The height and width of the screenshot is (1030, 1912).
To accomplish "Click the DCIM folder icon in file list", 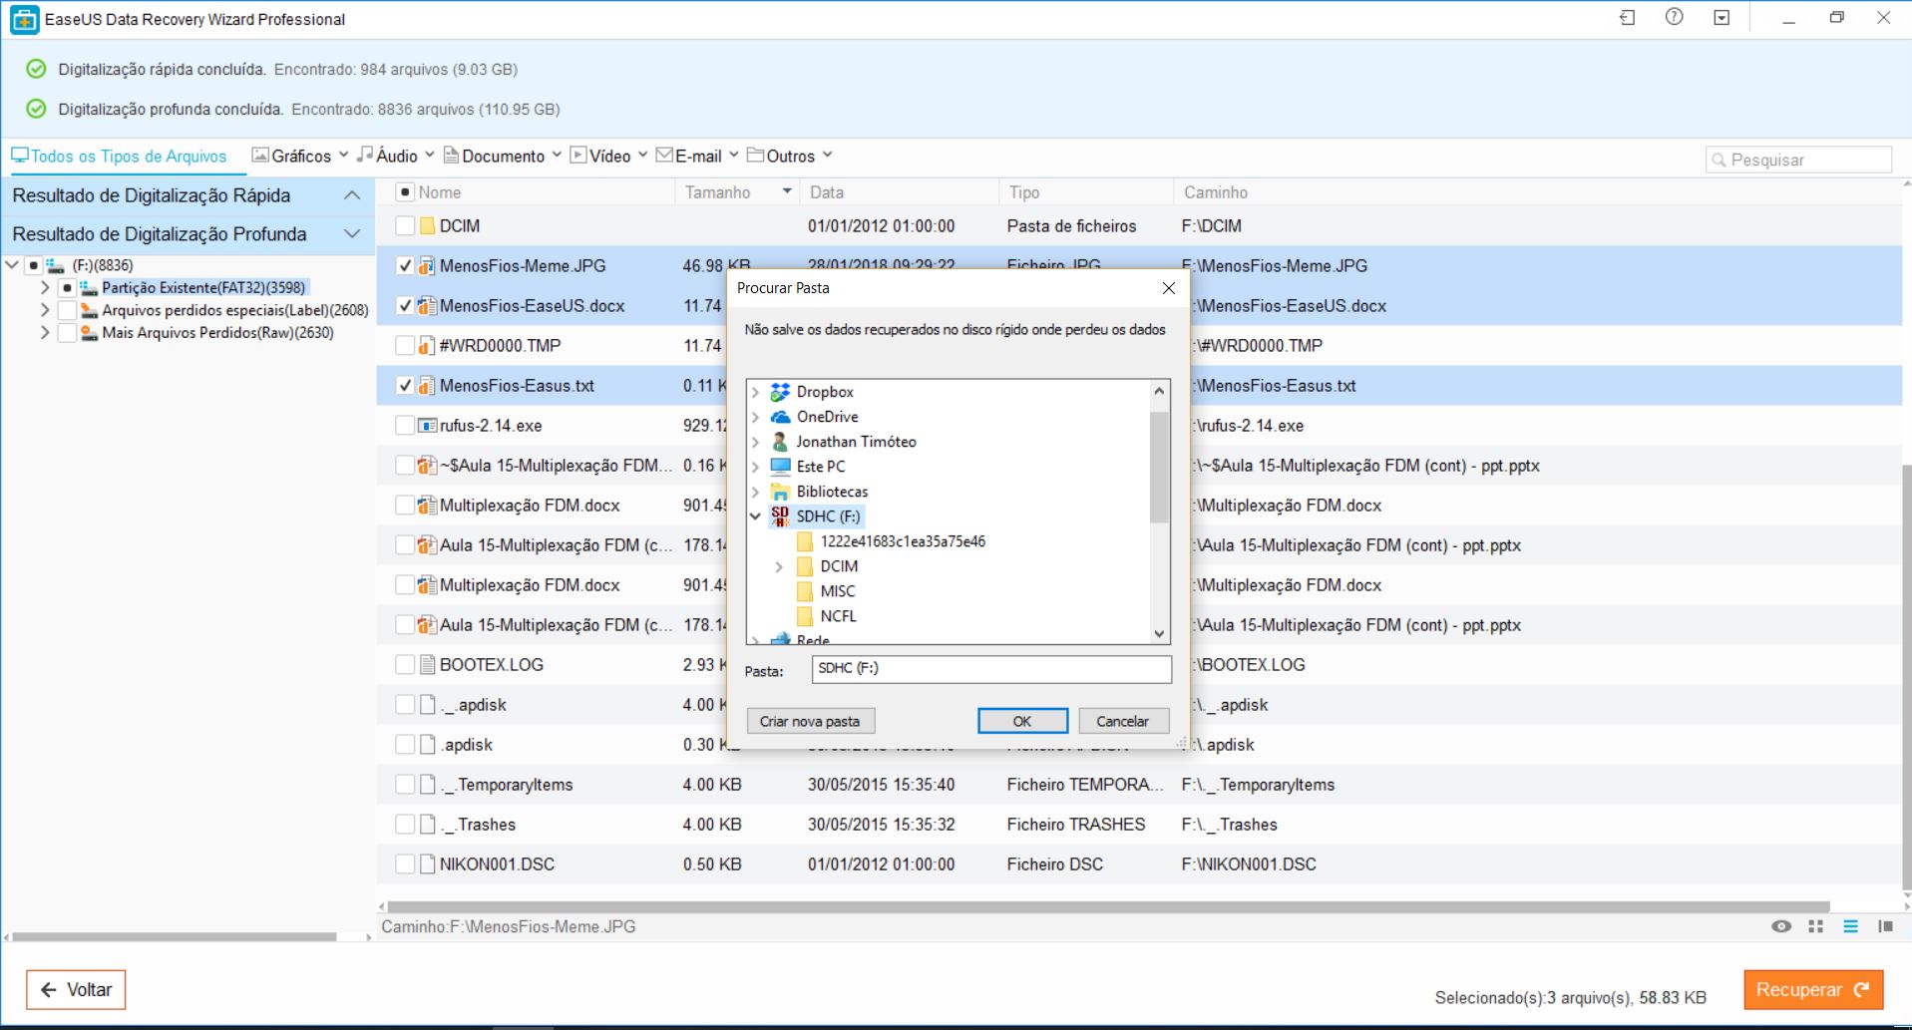I will [428, 226].
